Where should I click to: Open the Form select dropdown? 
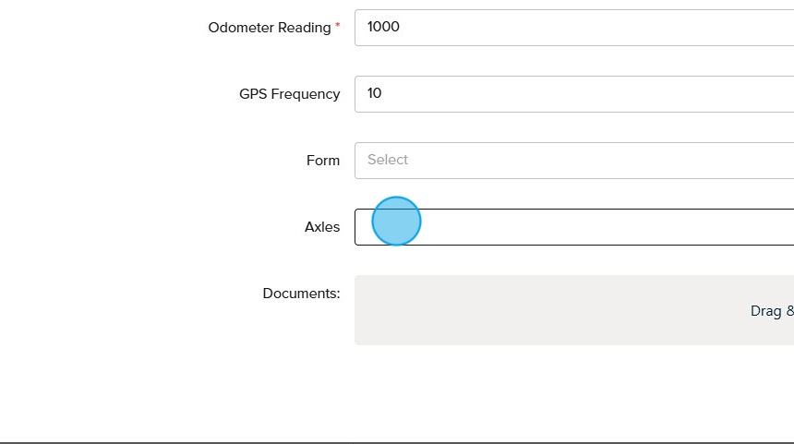pos(572,161)
